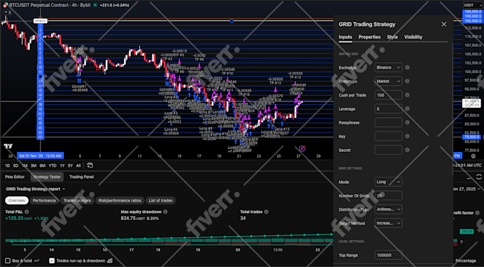Show info tooltip icon for Ordertype
484x267 pixels.
point(407,81)
